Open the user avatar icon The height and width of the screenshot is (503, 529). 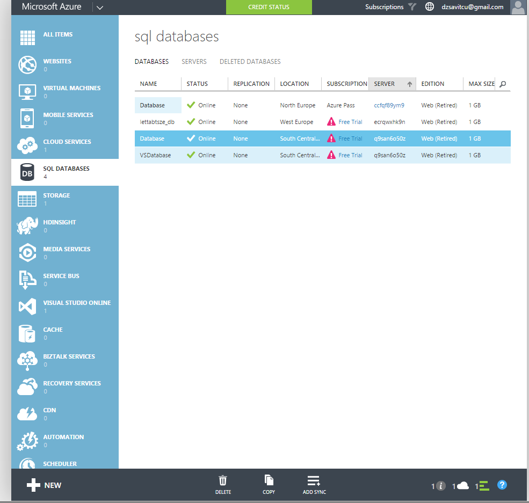(518, 8)
